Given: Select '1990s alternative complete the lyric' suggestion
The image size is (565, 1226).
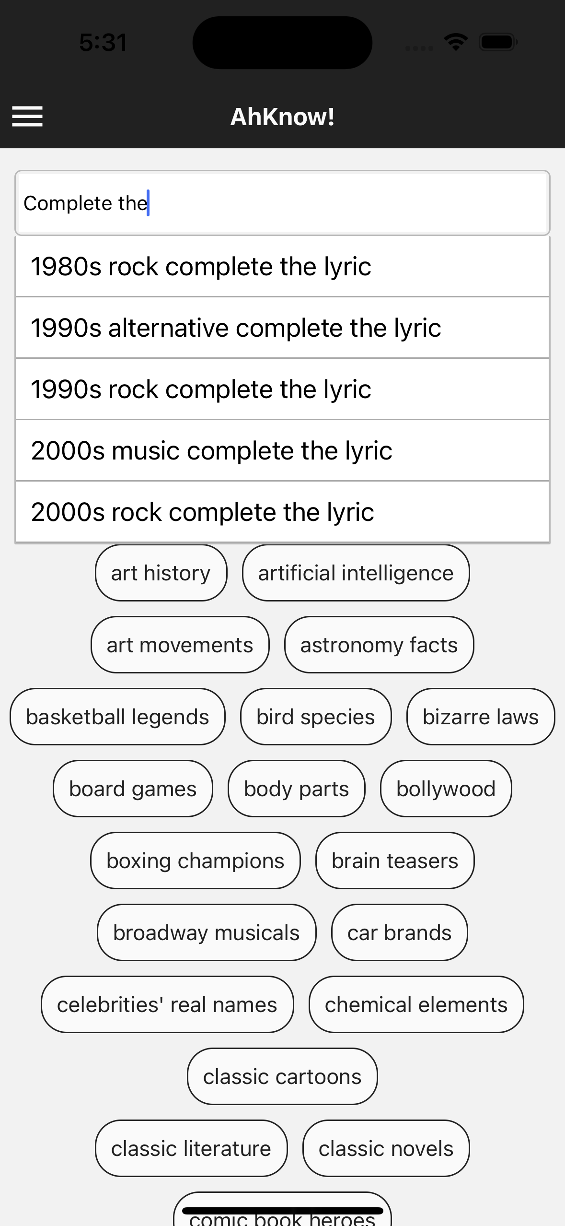Looking at the screenshot, I should [x=282, y=328].
